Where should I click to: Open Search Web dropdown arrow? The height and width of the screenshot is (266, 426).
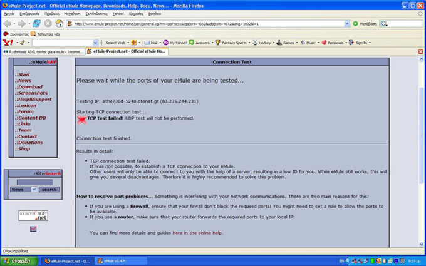(128, 43)
